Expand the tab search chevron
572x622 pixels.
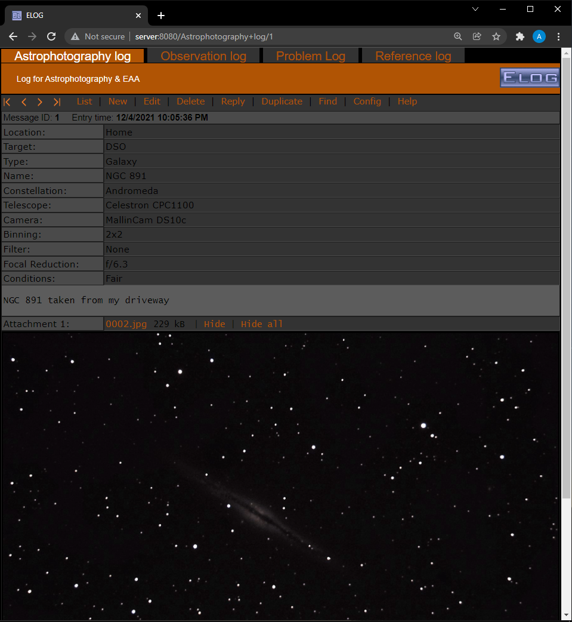475,9
